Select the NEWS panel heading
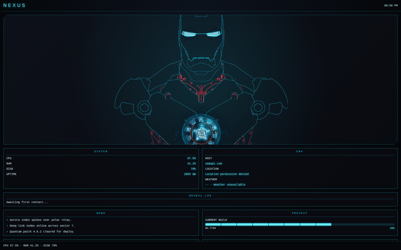The height and width of the screenshot is (250, 401). click(101, 213)
